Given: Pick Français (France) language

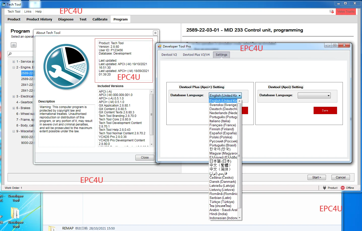Looking at the screenshot, I should click(223, 125).
